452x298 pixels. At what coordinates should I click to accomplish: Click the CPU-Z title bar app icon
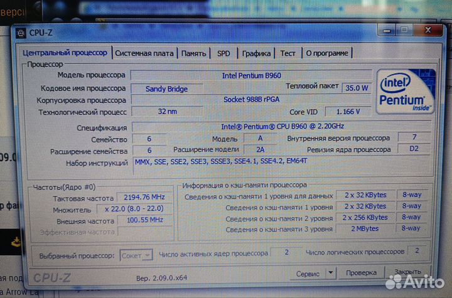point(21,33)
